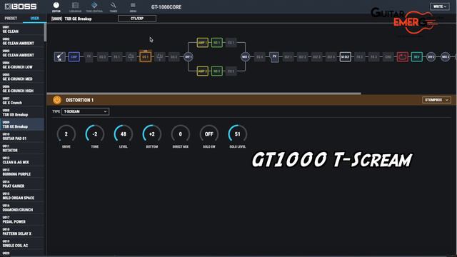Open the WRITE dropdown button

point(440,6)
